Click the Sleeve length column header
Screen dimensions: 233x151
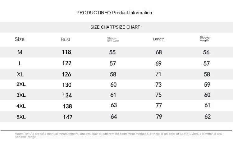[x=204, y=39]
